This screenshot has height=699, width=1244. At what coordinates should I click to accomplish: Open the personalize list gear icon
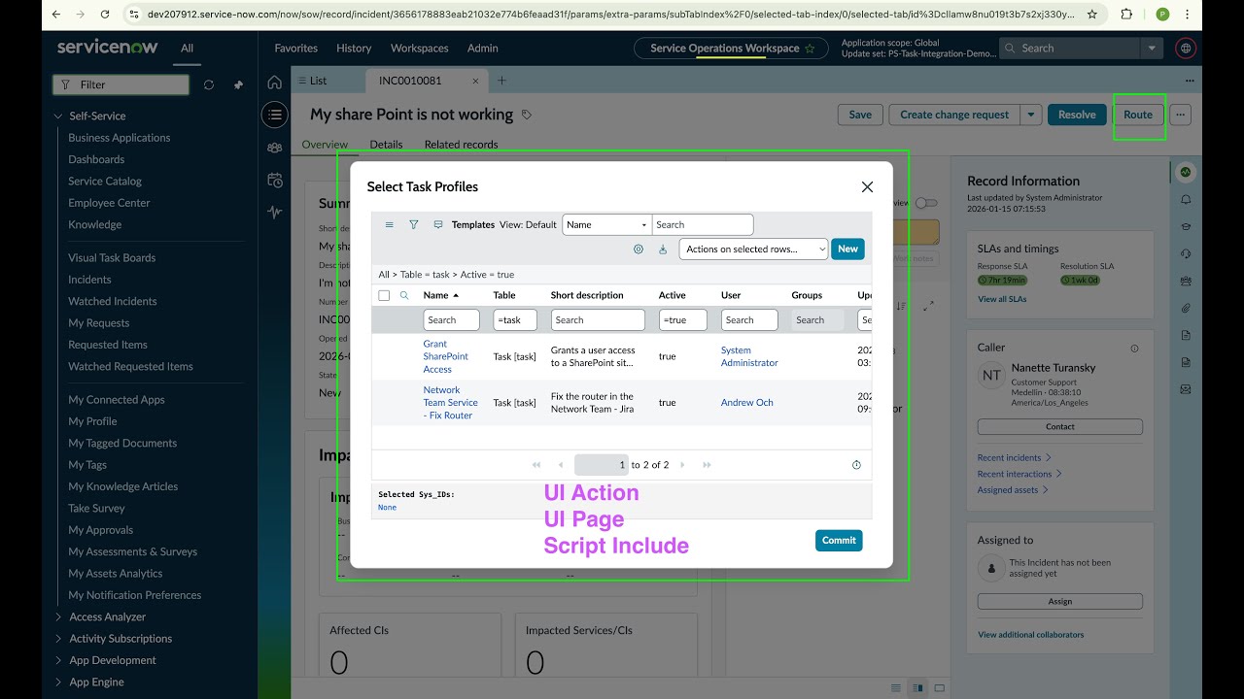pyautogui.click(x=639, y=249)
